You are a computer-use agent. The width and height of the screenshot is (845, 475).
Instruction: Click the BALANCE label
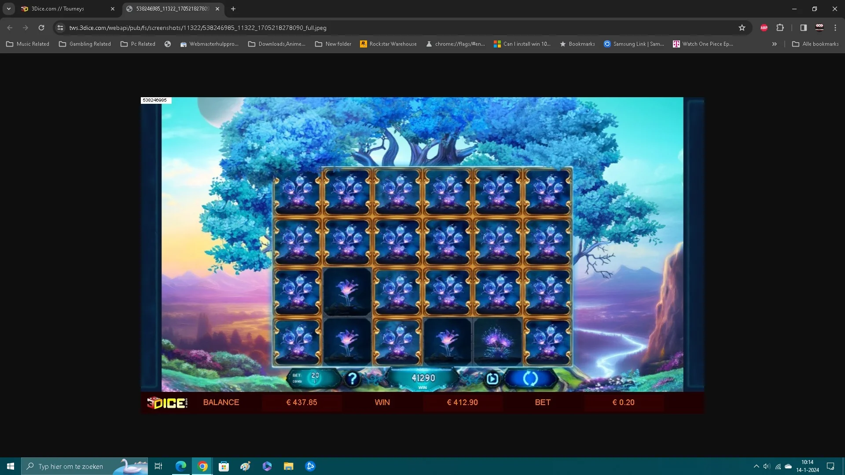(x=221, y=402)
